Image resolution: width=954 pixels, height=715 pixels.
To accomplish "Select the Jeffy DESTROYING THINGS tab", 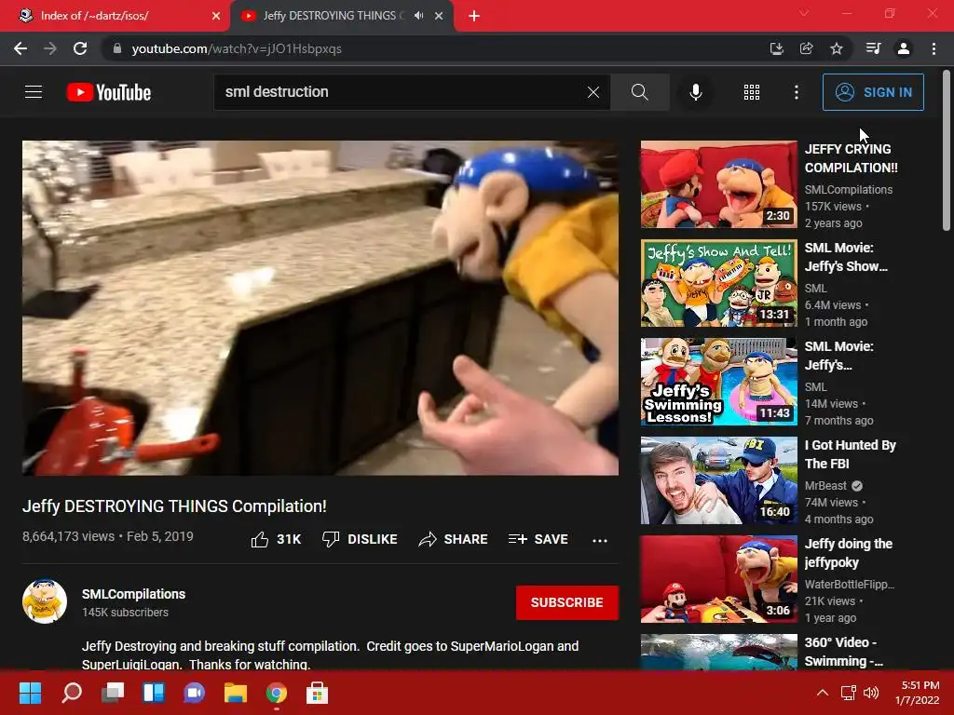I will coord(341,16).
